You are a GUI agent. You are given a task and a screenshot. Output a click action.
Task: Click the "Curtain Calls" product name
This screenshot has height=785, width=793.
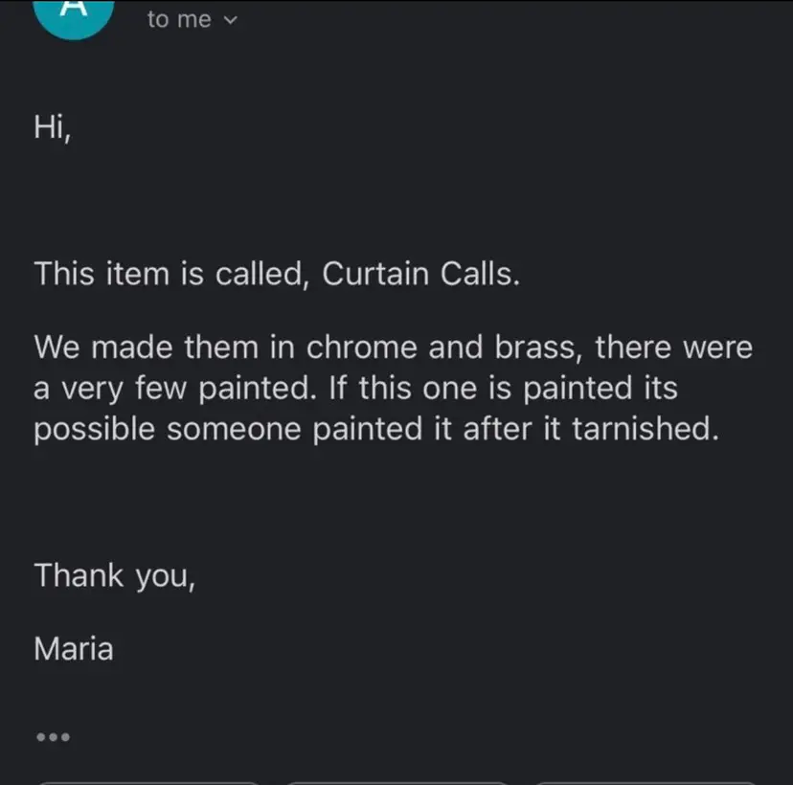pos(421,274)
